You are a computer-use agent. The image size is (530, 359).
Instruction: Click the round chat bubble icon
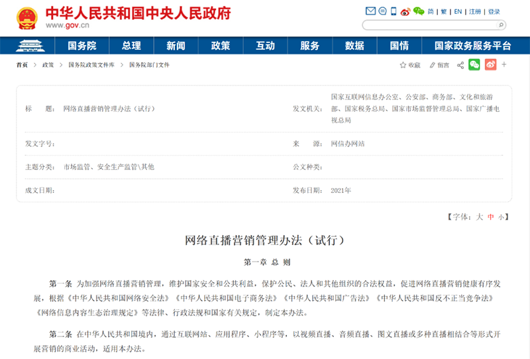pyautogui.click(x=382, y=11)
